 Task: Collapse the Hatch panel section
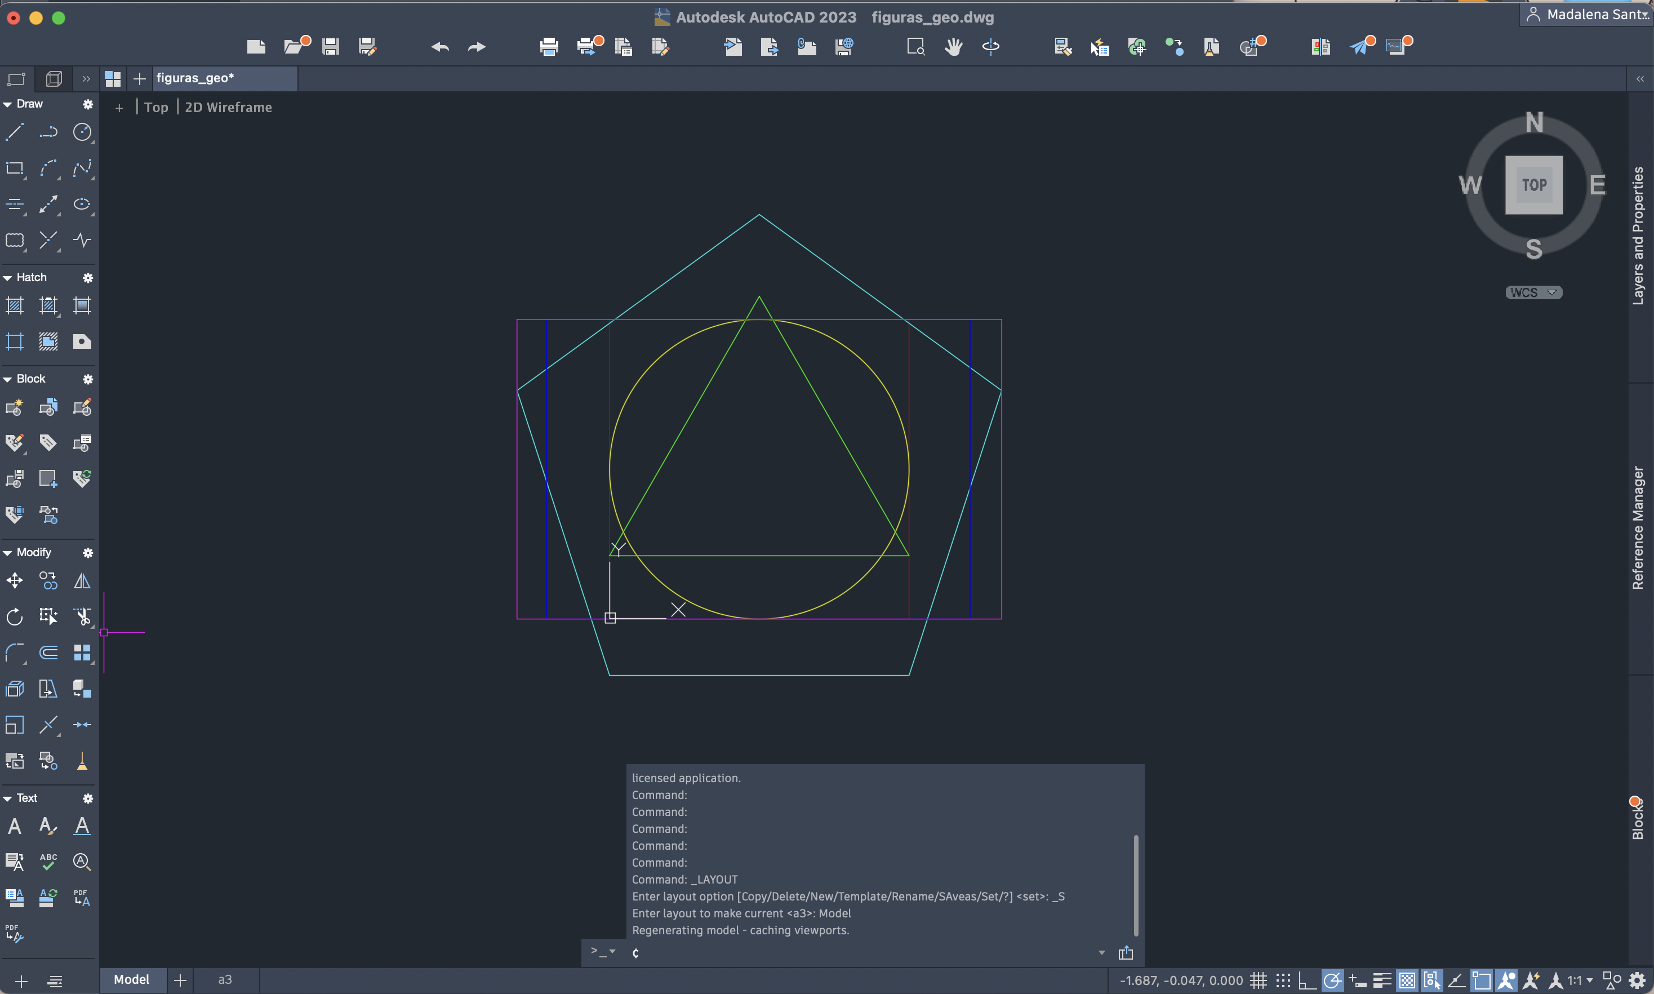tap(7, 277)
